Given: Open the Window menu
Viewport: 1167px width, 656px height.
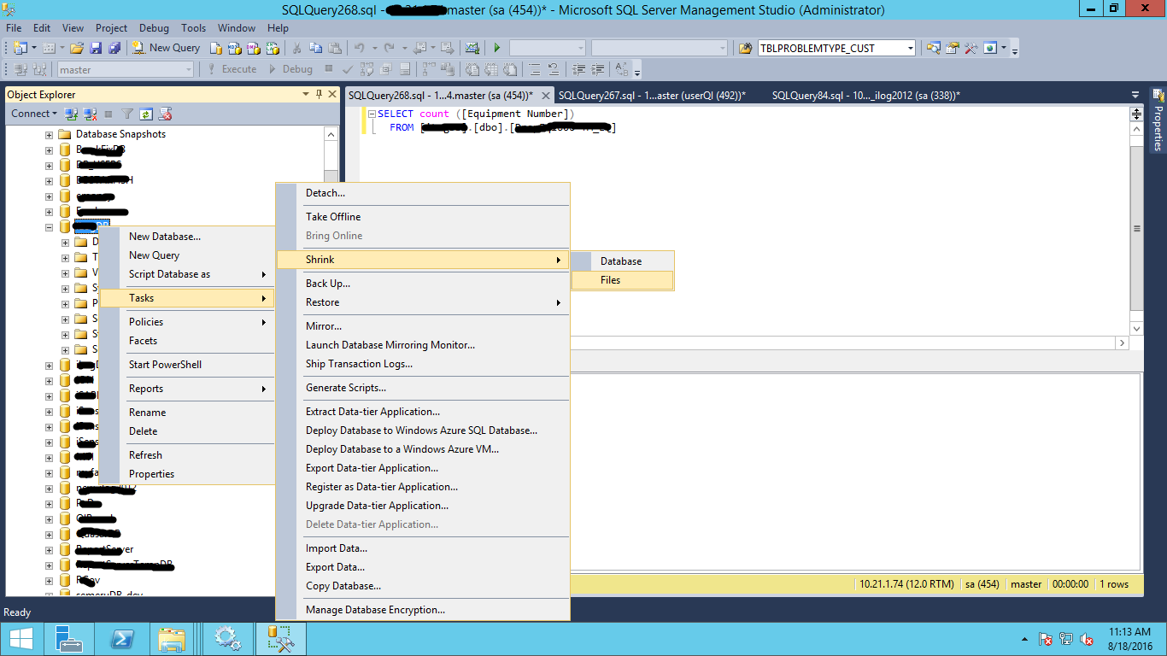Looking at the screenshot, I should (x=237, y=28).
